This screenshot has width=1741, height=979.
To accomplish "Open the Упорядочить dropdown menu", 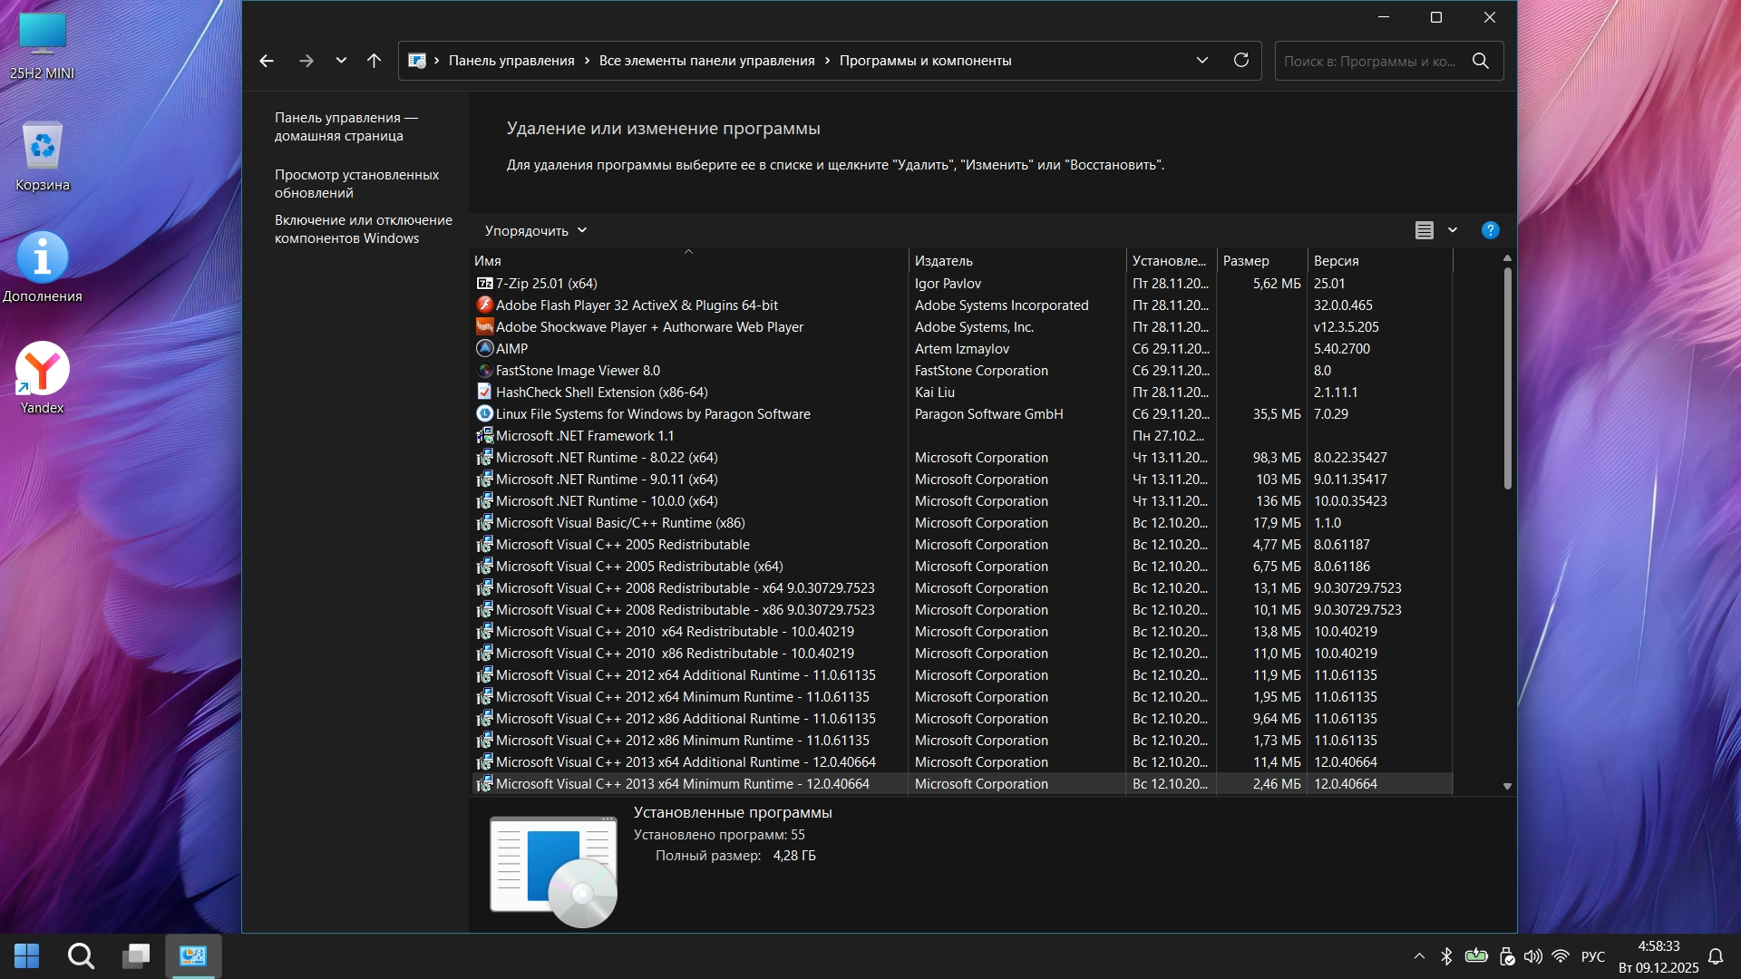I will [535, 230].
